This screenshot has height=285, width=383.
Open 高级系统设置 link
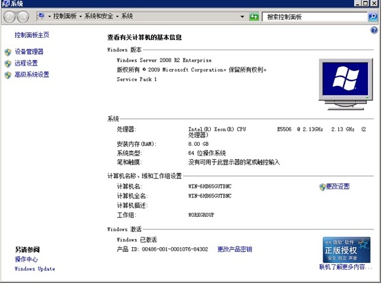click(x=32, y=74)
